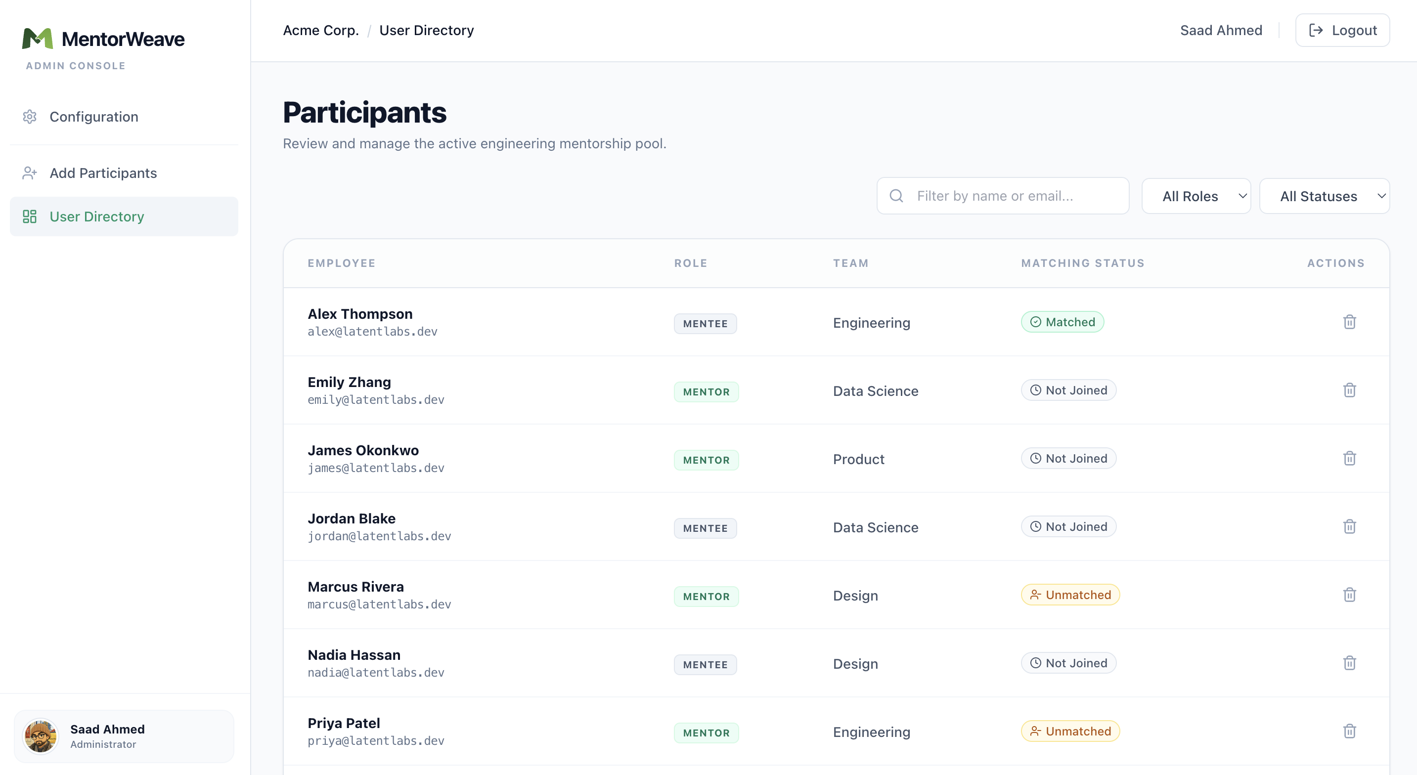
Task: Click the Logout button
Action: pos(1342,30)
